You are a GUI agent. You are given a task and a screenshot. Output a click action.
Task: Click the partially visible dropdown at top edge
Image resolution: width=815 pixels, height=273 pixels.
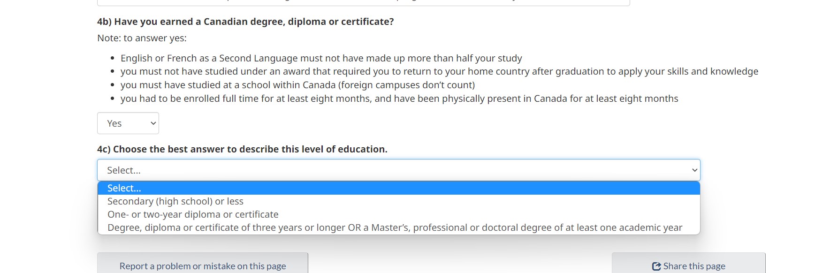[363, 3]
